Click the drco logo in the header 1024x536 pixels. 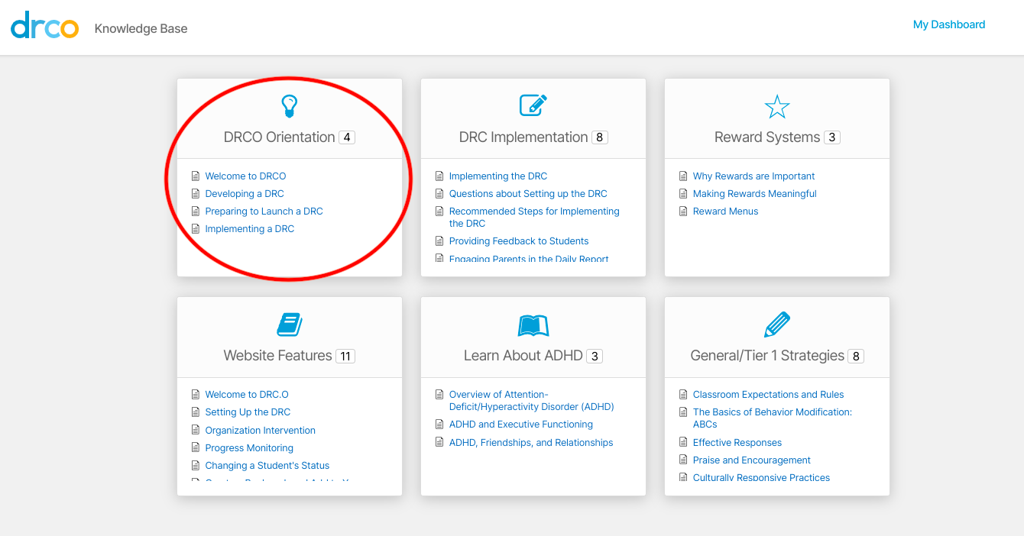44,24
